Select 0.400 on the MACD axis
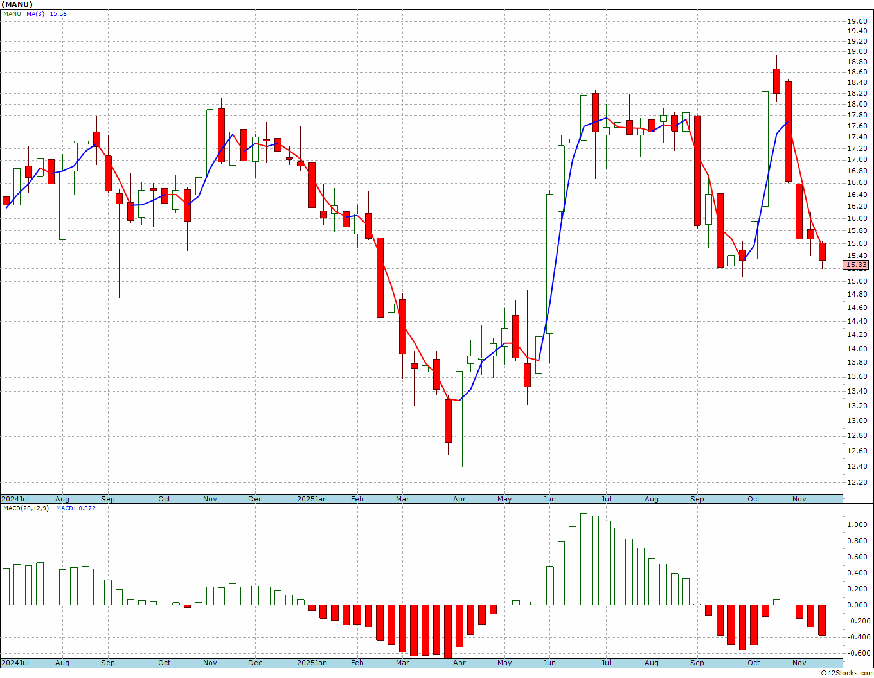 pos(857,573)
